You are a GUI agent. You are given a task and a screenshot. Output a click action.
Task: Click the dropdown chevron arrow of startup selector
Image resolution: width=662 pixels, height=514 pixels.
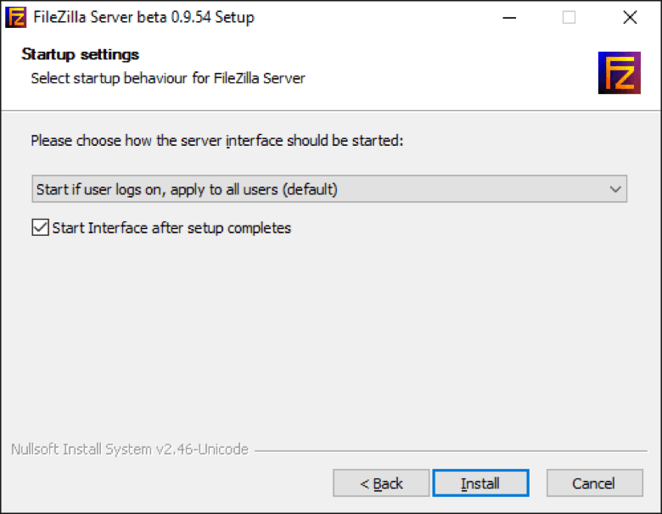tap(615, 189)
